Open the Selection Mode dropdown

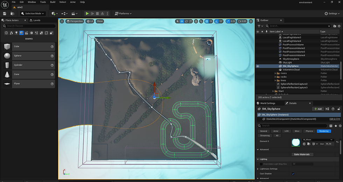click(33, 14)
